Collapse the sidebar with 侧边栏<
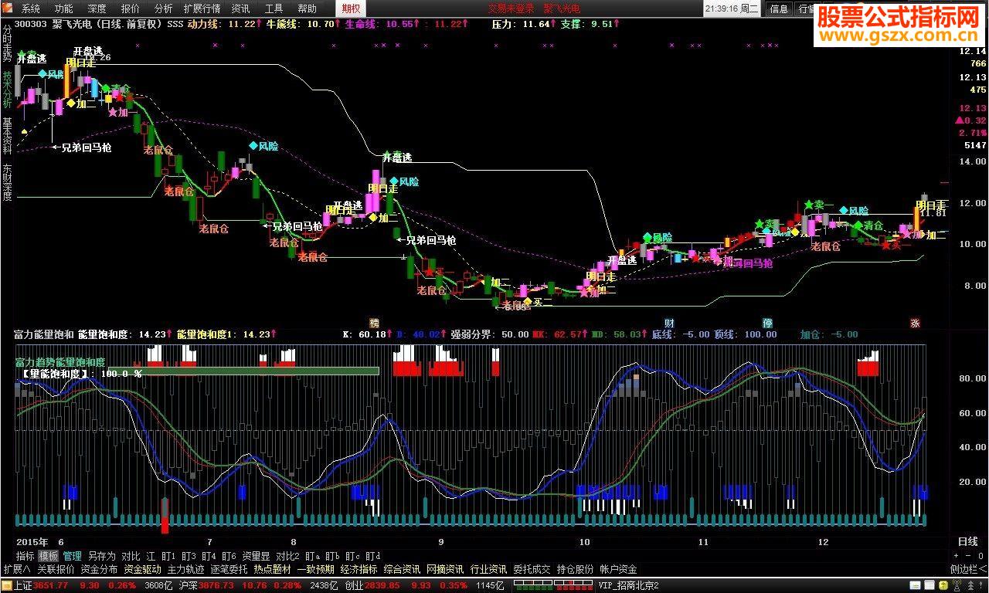 click(969, 569)
